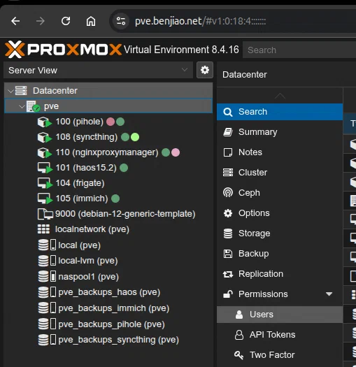356x367 pixels.
Task: Click the Backup floppy disk icon
Action: (228, 254)
